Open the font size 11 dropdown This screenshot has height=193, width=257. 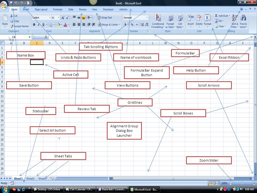59,18
